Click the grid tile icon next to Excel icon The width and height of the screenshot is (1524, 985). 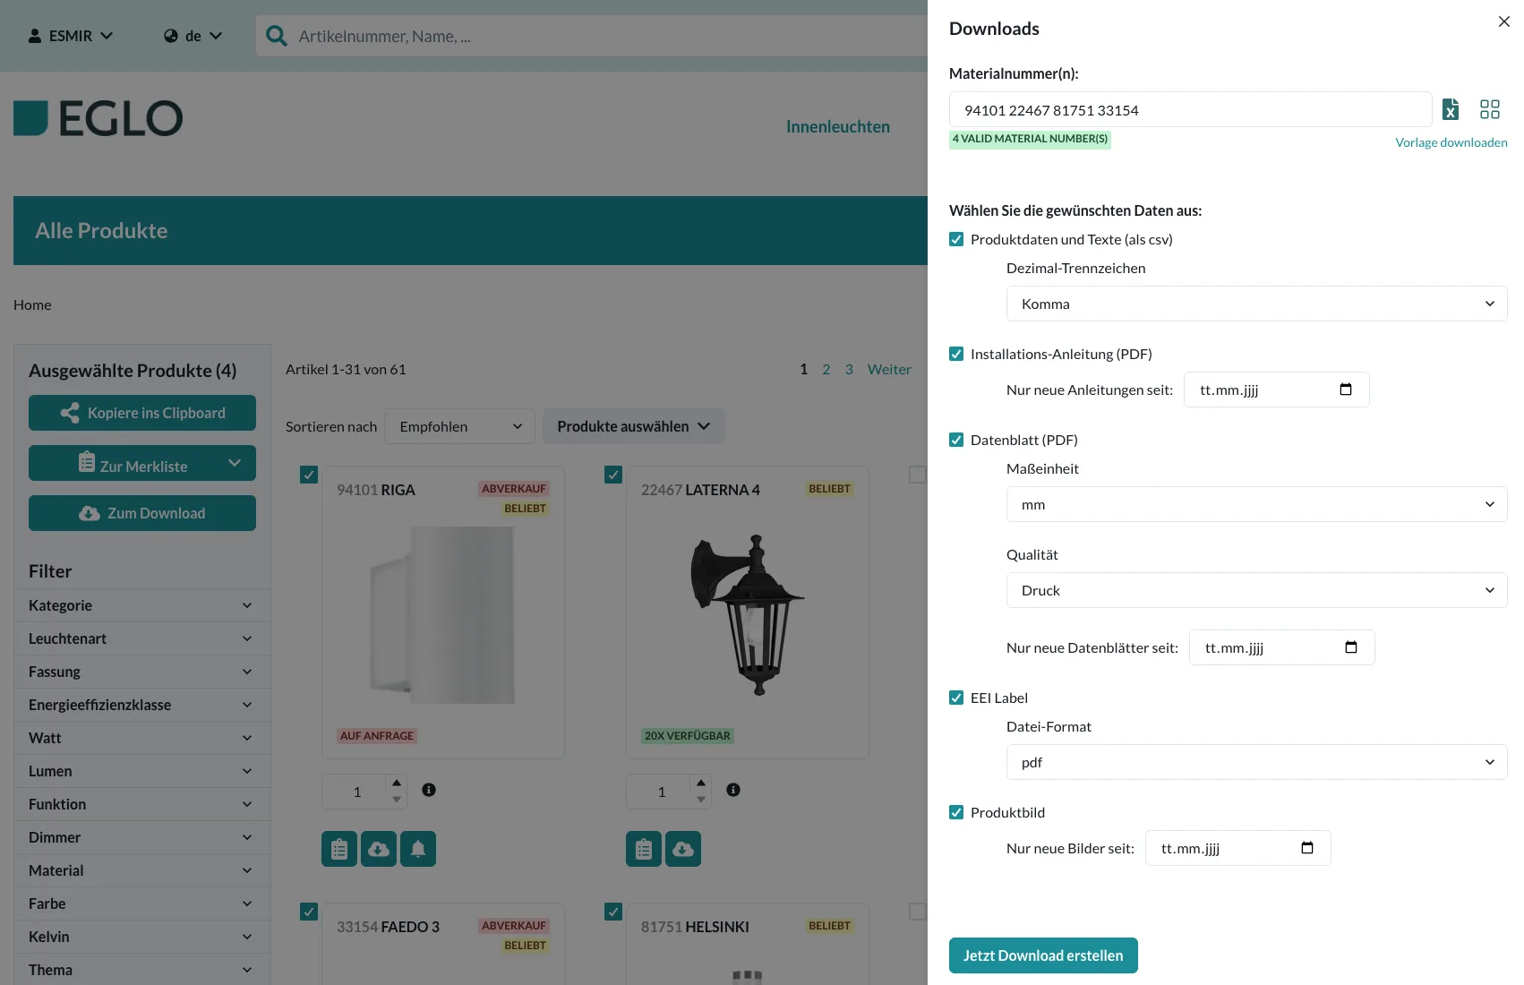(x=1489, y=108)
